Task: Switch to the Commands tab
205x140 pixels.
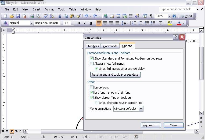Action: pos(110,46)
